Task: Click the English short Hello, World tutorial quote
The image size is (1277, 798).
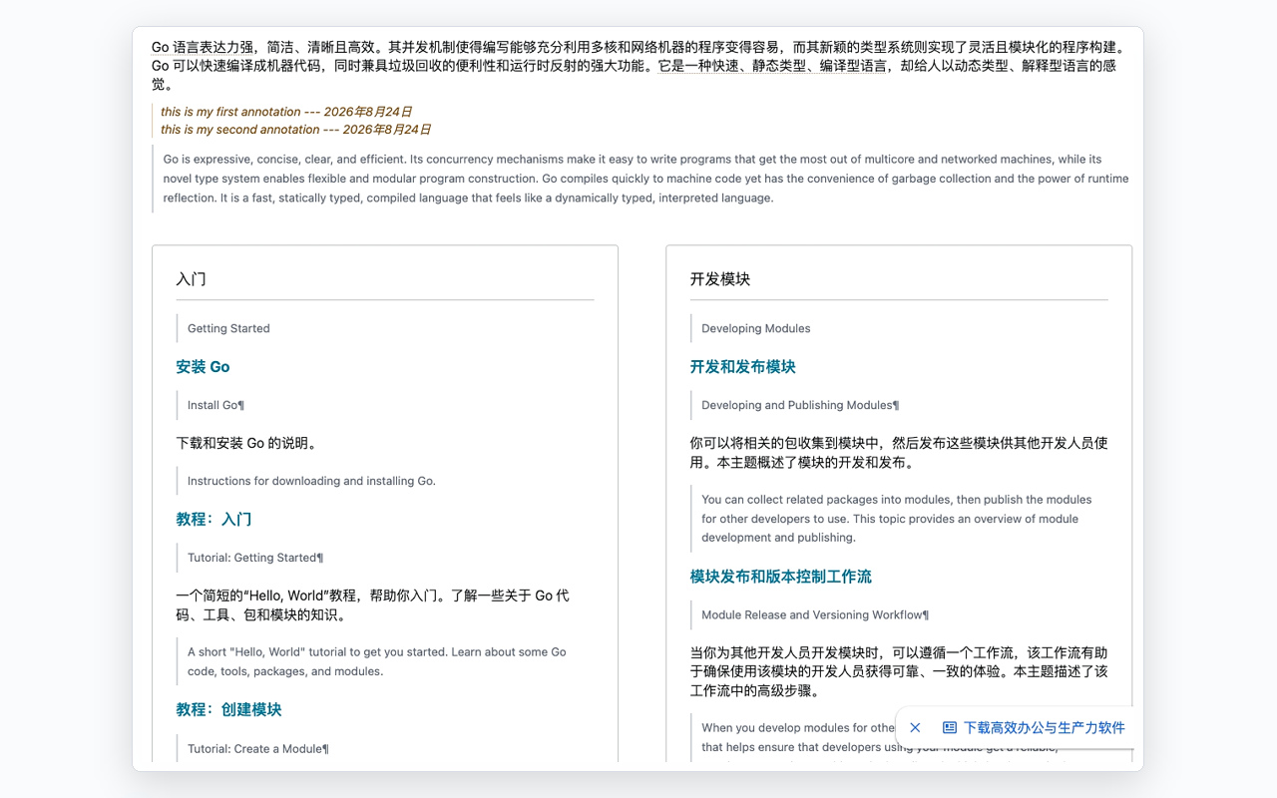Action: coord(377,661)
